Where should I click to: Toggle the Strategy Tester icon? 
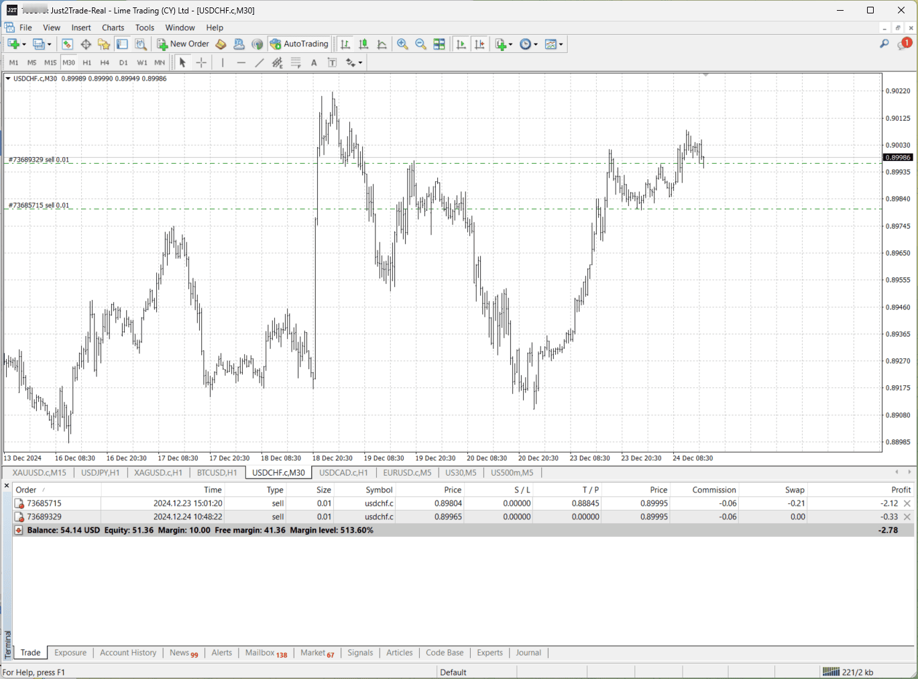pos(141,44)
